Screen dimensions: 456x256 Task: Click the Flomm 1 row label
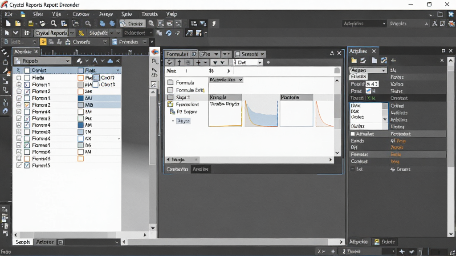click(x=41, y=84)
